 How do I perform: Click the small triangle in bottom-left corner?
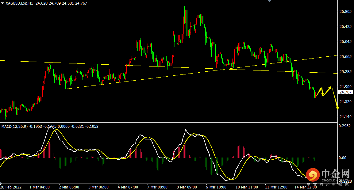(x=1, y=182)
